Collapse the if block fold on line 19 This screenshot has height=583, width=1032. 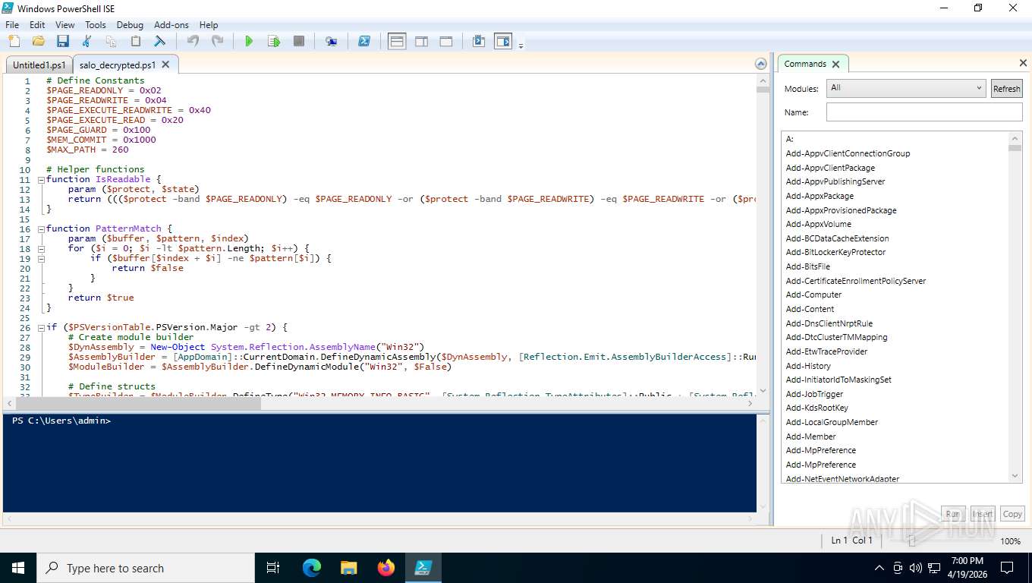41,258
